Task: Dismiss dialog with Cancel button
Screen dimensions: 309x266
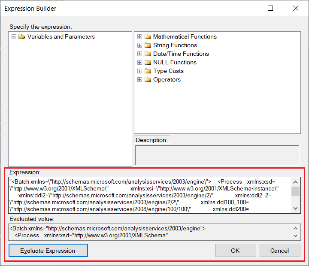Action: click(279, 251)
